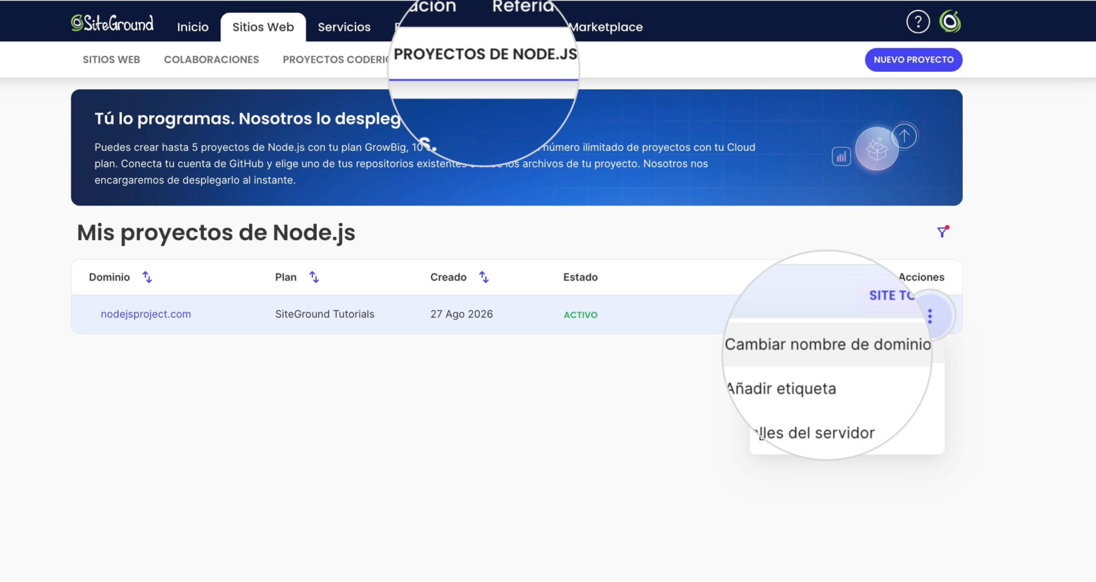1096x582 pixels.
Task: Click the Estado column header
Action: click(x=581, y=277)
